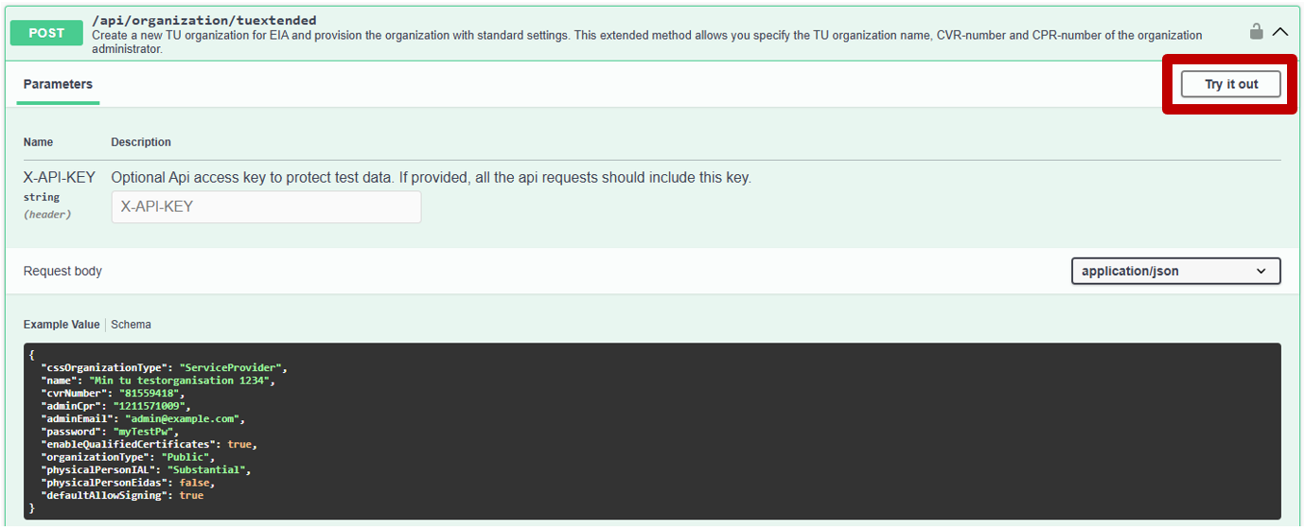
Task: Click the authorization padlock icon
Action: click(1256, 31)
